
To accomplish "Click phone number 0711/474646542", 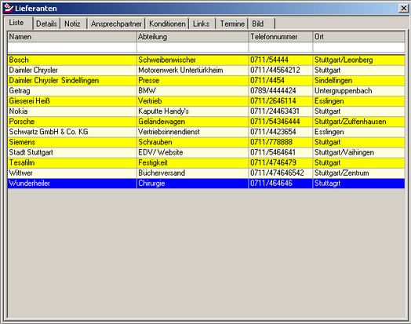I will [281, 173].
